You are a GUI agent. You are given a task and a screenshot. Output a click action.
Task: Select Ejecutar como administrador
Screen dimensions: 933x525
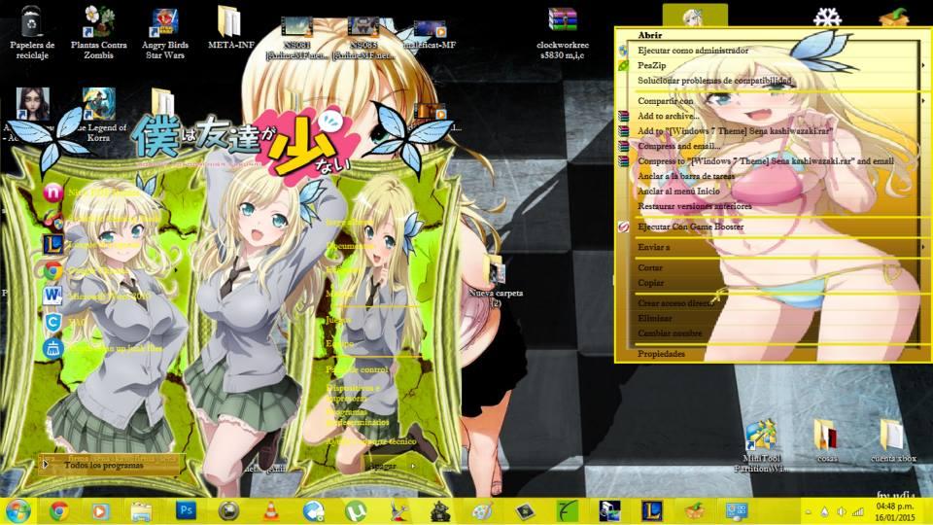(x=692, y=50)
